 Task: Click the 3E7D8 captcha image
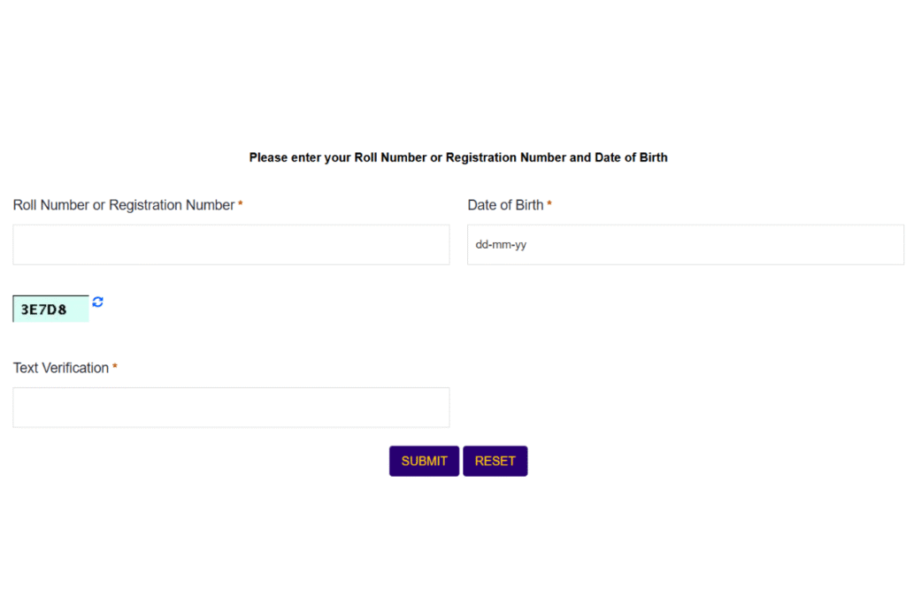(x=50, y=310)
